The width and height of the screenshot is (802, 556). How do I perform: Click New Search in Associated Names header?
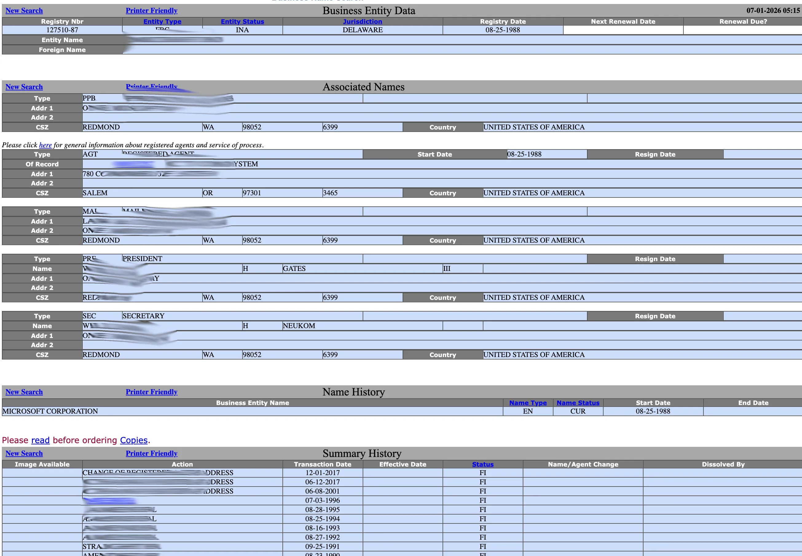pos(24,87)
